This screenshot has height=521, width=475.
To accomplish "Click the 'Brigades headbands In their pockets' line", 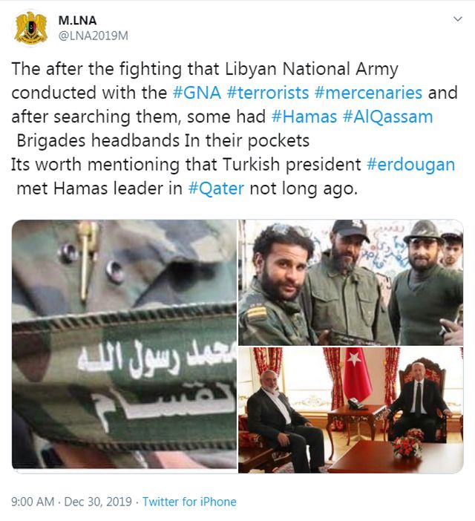I will click(x=163, y=140).
